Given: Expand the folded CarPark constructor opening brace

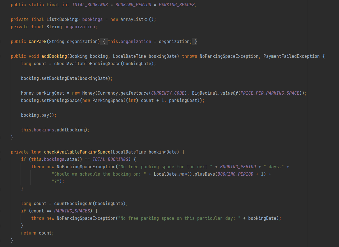Looking at the screenshot, I should 104,41.
